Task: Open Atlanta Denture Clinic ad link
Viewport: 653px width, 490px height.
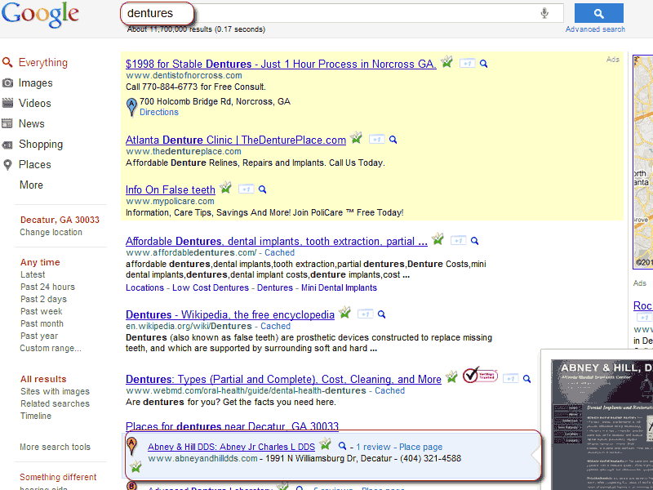Action: (236, 140)
